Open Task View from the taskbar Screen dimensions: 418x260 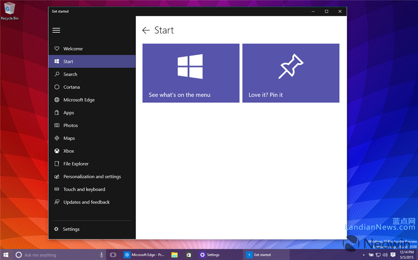pyautogui.click(x=113, y=254)
